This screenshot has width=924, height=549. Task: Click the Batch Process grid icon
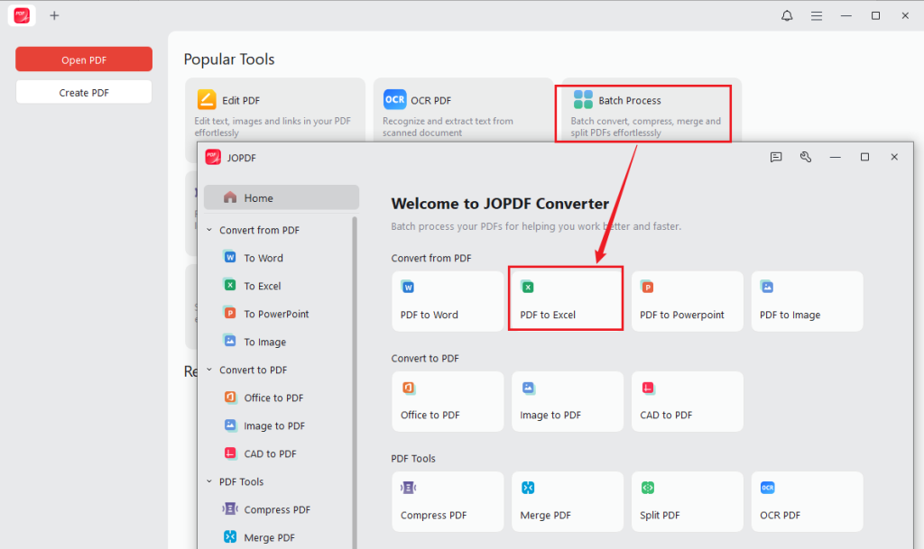[x=583, y=99]
